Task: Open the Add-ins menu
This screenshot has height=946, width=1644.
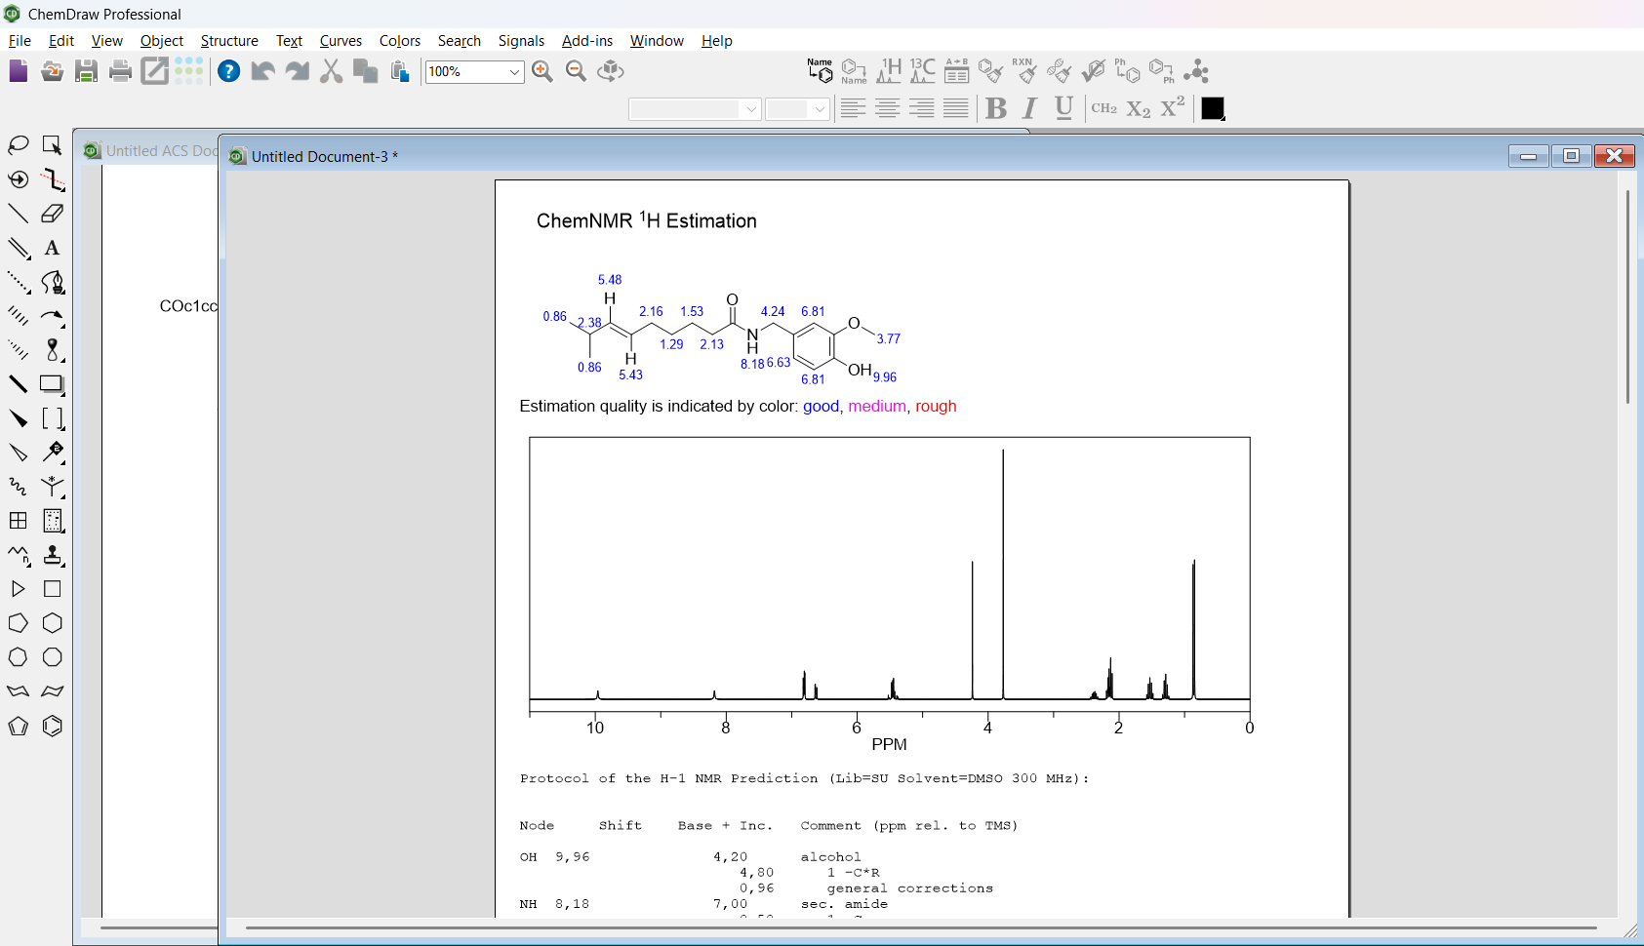Action: click(587, 41)
